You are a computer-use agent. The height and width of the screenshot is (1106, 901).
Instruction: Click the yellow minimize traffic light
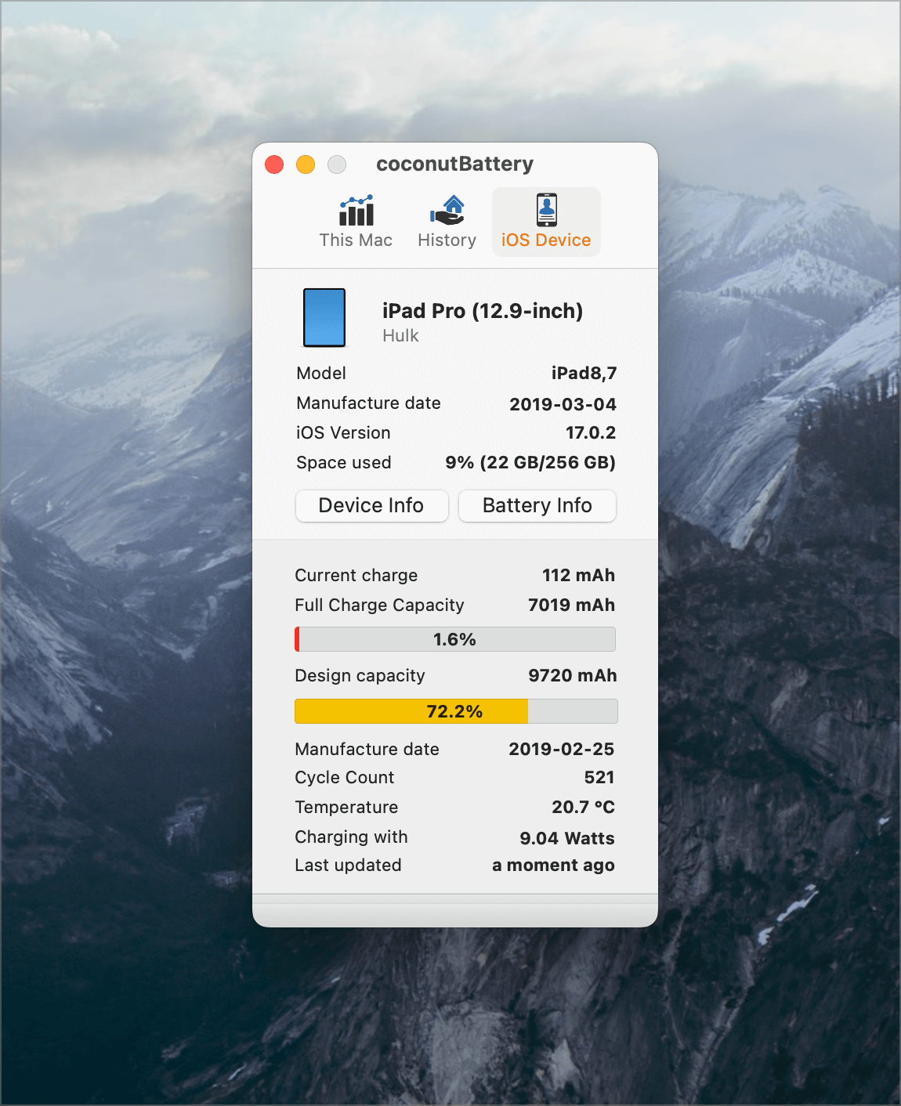pos(306,164)
